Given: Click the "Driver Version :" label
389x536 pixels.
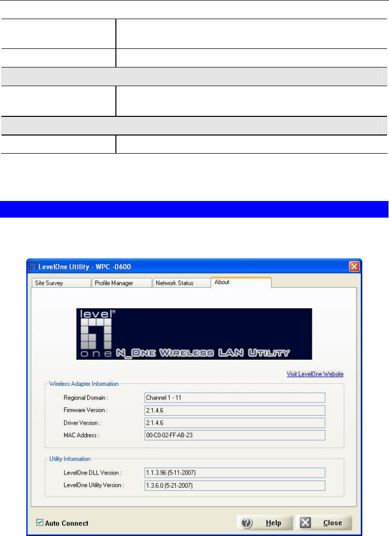Looking at the screenshot, I should point(82,423).
